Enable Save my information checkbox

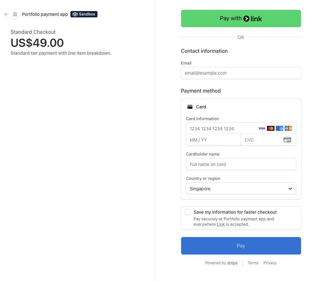pyautogui.click(x=187, y=212)
